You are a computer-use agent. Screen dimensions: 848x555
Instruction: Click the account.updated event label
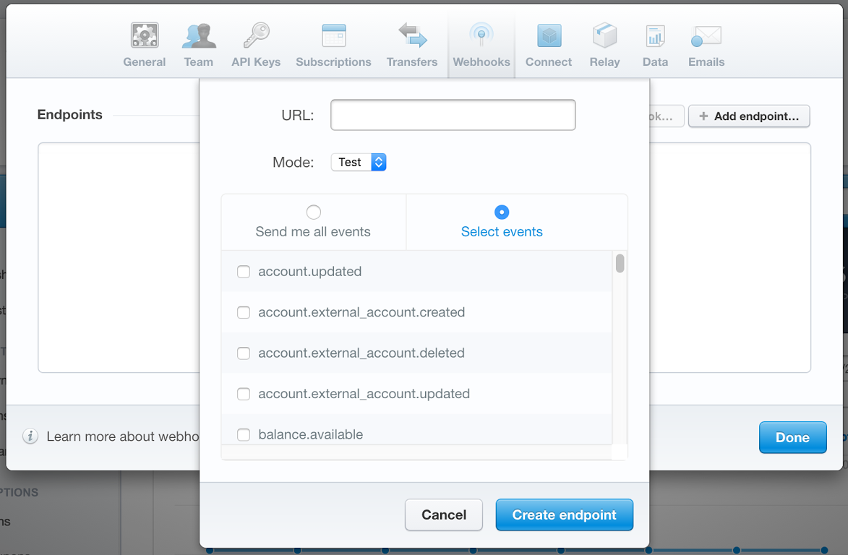(310, 271)
